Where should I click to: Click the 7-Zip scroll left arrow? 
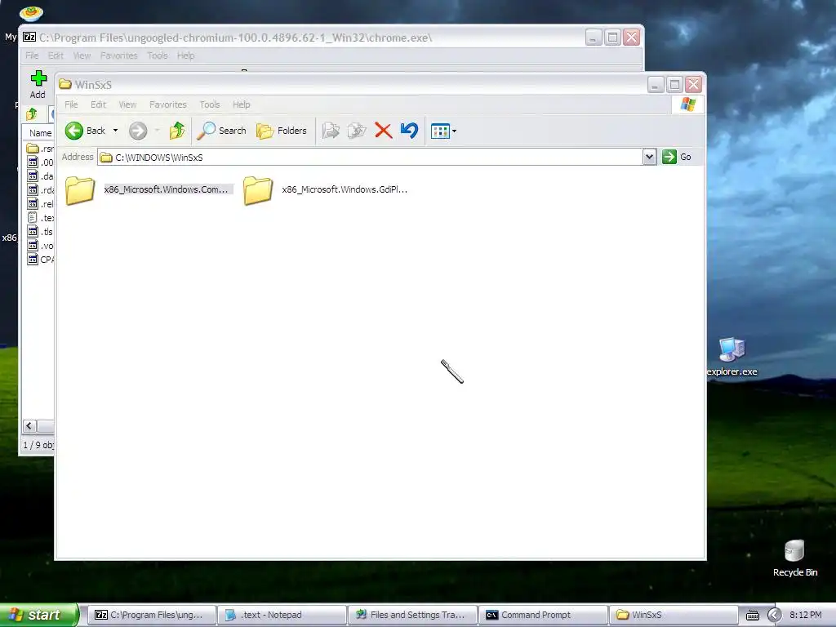(29, 425)
